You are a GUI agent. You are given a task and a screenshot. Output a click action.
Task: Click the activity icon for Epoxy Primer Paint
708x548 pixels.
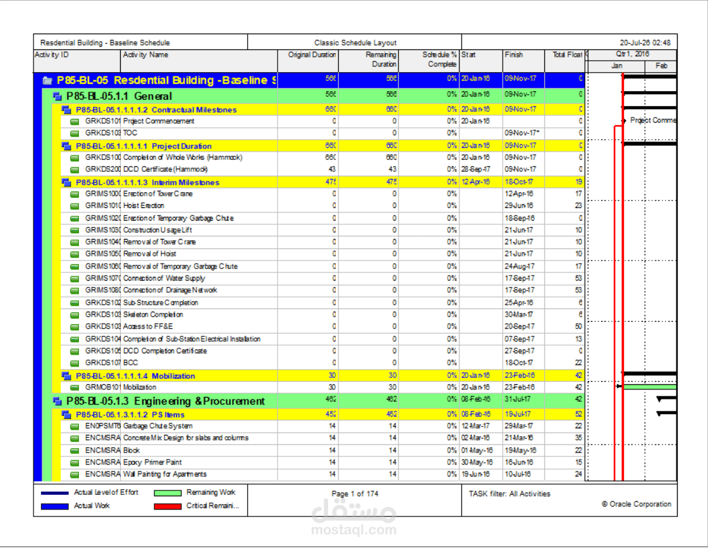coord(75,463)
